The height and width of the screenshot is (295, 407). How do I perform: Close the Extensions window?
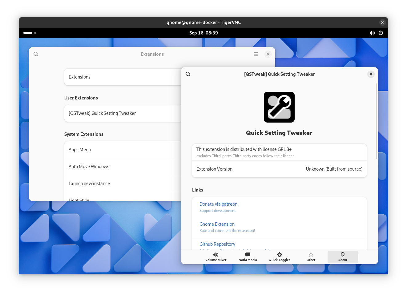(268, 54)
